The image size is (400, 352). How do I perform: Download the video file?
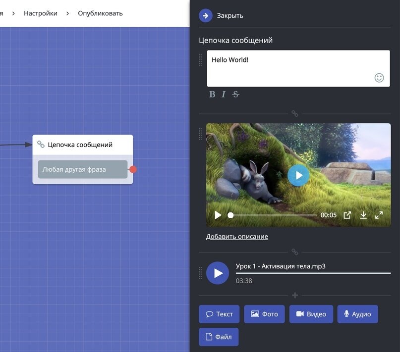point(363,215)
